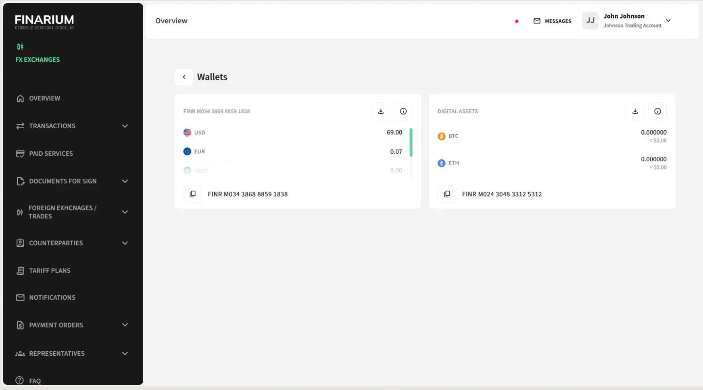The height and width of the screenshot is (390, 703).
Task: Expand the Representatives chevron
Action: click(125, 354)
